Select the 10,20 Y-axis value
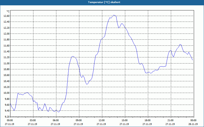The image size is (204, 127). [7, 87]
